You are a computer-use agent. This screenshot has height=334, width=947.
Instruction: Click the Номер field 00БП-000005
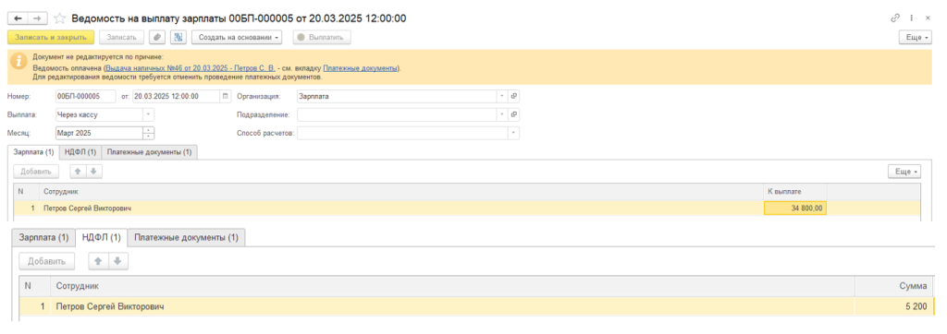(x=85, y=96)
